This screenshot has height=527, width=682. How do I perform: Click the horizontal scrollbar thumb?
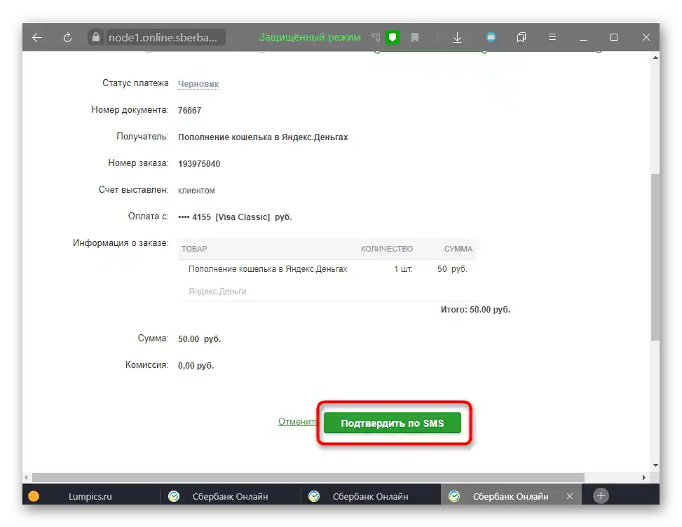pyautogui.click(x=308, y=477)
